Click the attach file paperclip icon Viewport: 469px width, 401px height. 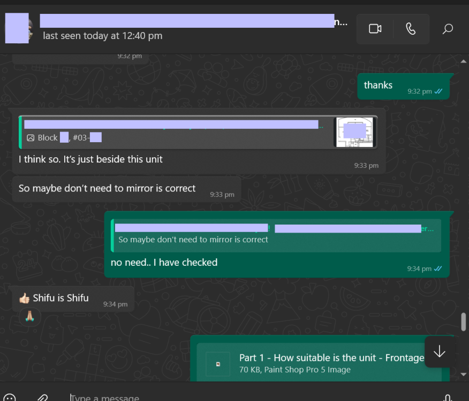pyautogui.click(x=43, y=398)
